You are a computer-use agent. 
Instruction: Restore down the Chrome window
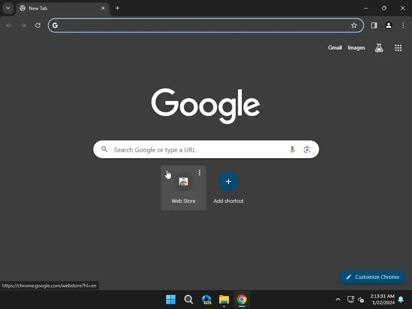coord(384,8)
